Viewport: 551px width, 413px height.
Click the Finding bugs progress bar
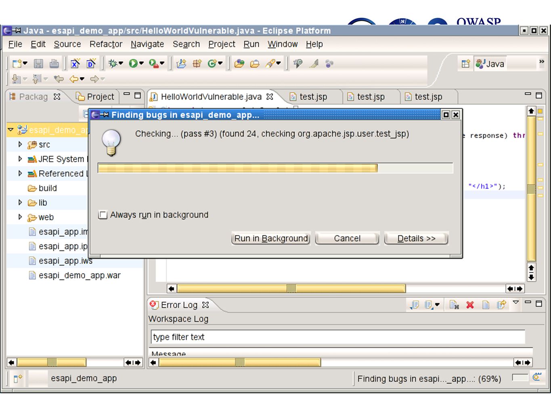275,168
